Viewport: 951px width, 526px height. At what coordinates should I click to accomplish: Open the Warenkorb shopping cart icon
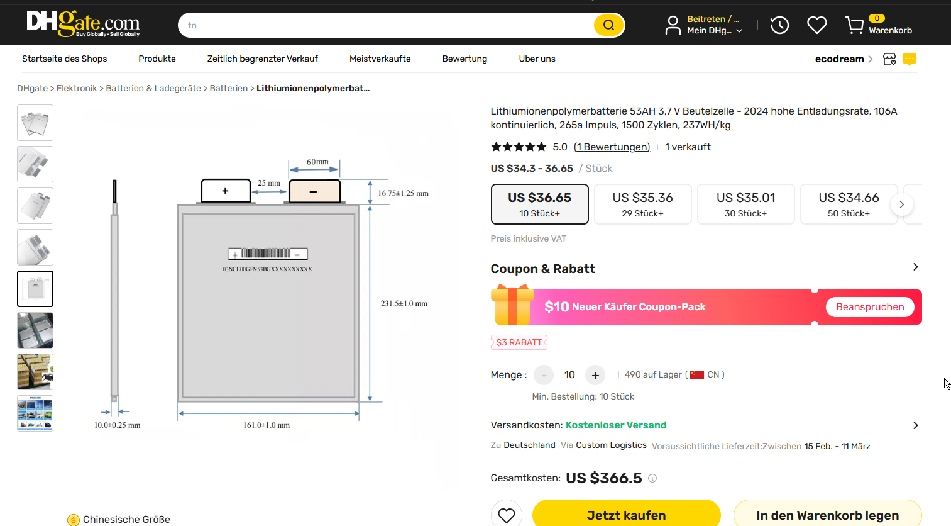854,25
